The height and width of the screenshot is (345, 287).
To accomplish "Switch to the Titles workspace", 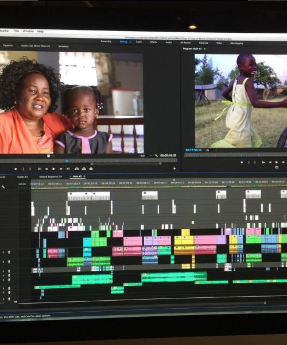I will coord(219,43).
